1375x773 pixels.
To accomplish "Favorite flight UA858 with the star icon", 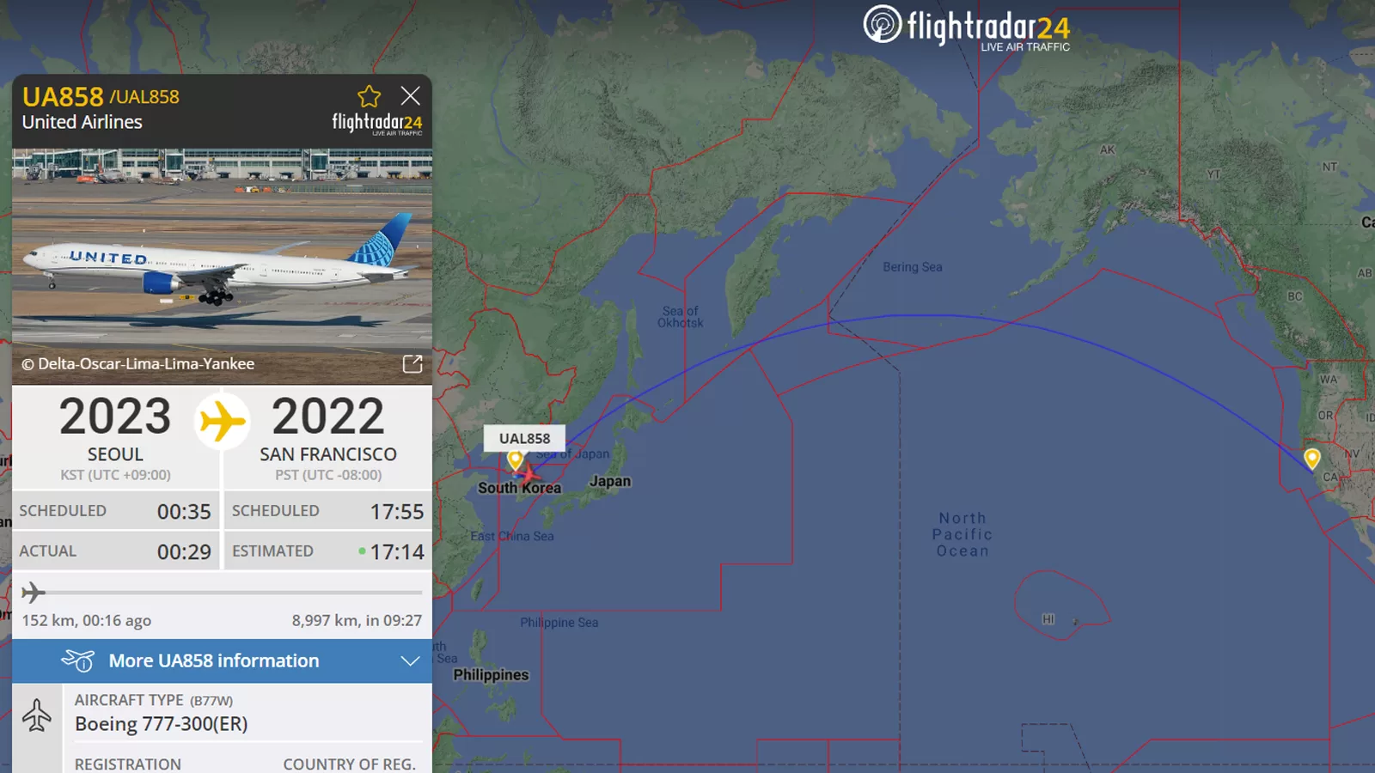I will click(x=369, y=96).
